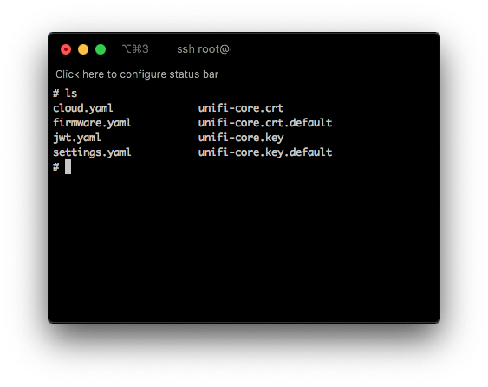Click the # prompt on the last line
The height and width of the screenshot is (387, 488).
tap(56, 167)
